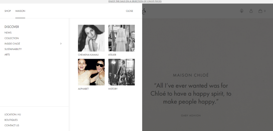The image size is (273, 131).
Task: Open the Inside Chloé menu entry
Action: tap(12, 43)
